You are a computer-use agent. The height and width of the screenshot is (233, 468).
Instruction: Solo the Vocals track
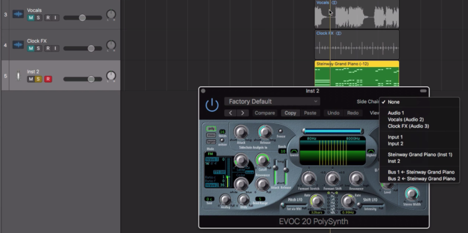point(38,17)
